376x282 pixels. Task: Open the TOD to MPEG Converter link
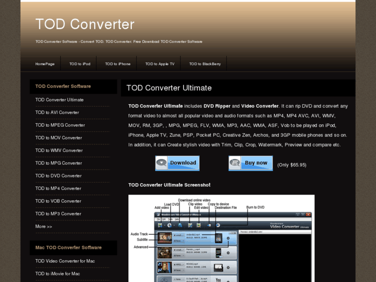pyautogui.click(x=60, y=125)
